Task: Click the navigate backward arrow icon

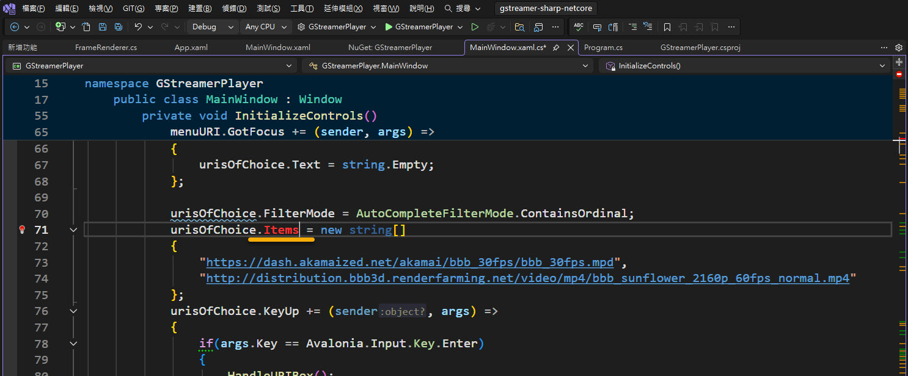Action: [15, 27]
